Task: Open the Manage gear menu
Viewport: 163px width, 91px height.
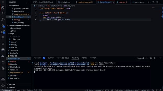Action: coord(3,86)
